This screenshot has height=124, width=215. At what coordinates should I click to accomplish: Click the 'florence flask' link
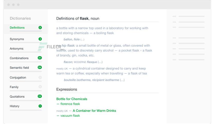70,104
